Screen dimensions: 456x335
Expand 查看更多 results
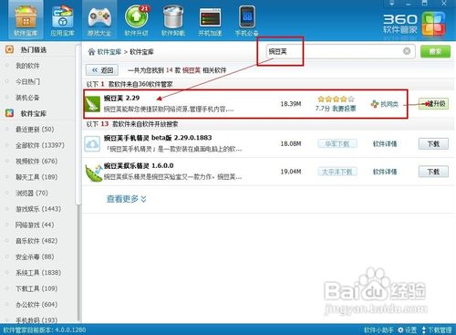pos(127,199)
